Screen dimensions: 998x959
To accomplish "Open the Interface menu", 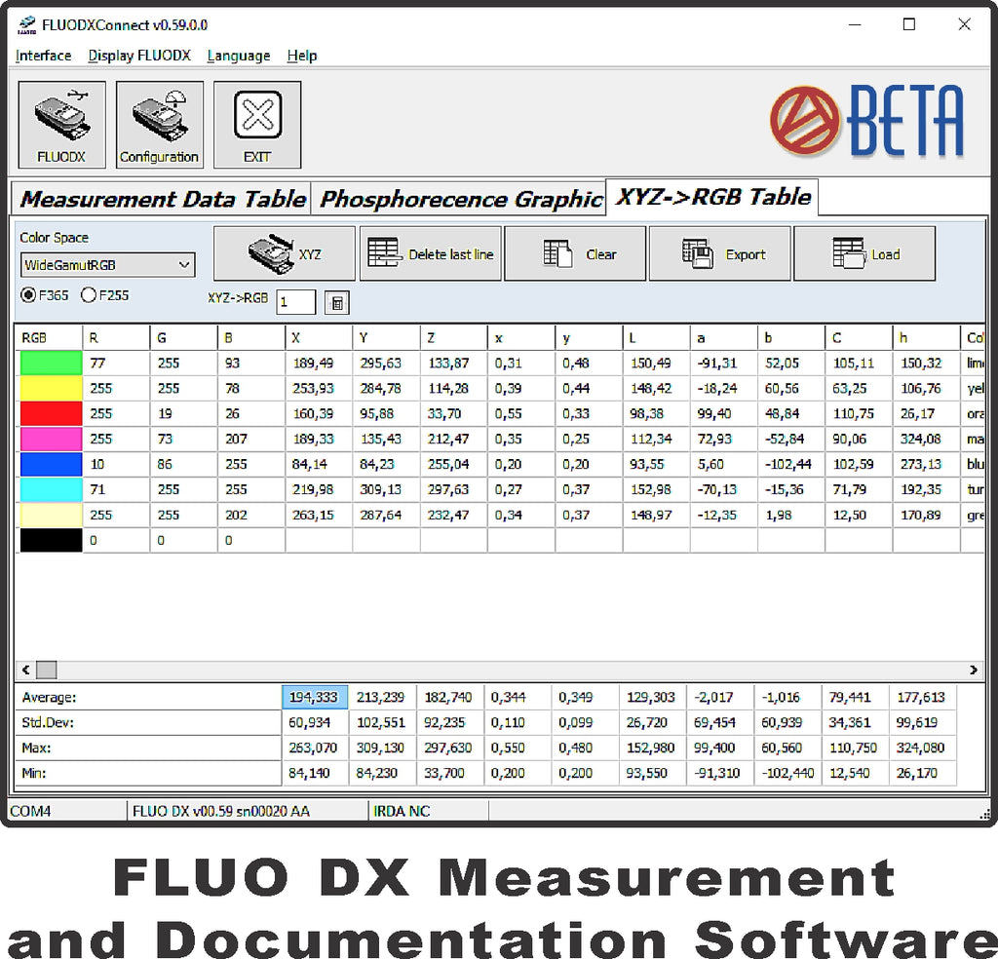I will 44,56.
